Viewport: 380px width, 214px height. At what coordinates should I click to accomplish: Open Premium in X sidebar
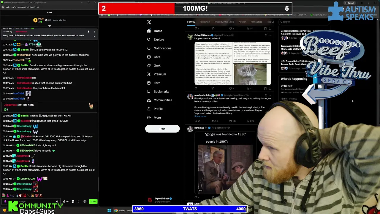(x=156, y=74)
